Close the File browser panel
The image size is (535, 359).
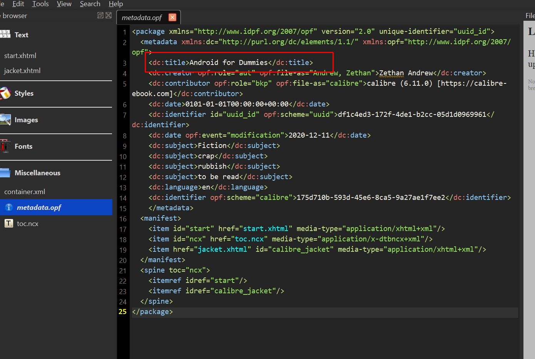tap(109, 15)
